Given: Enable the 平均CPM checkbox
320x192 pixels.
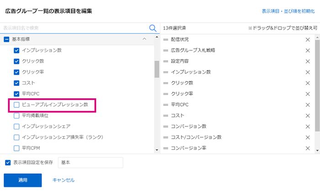Looking at the screenshot, I should 16,148.
